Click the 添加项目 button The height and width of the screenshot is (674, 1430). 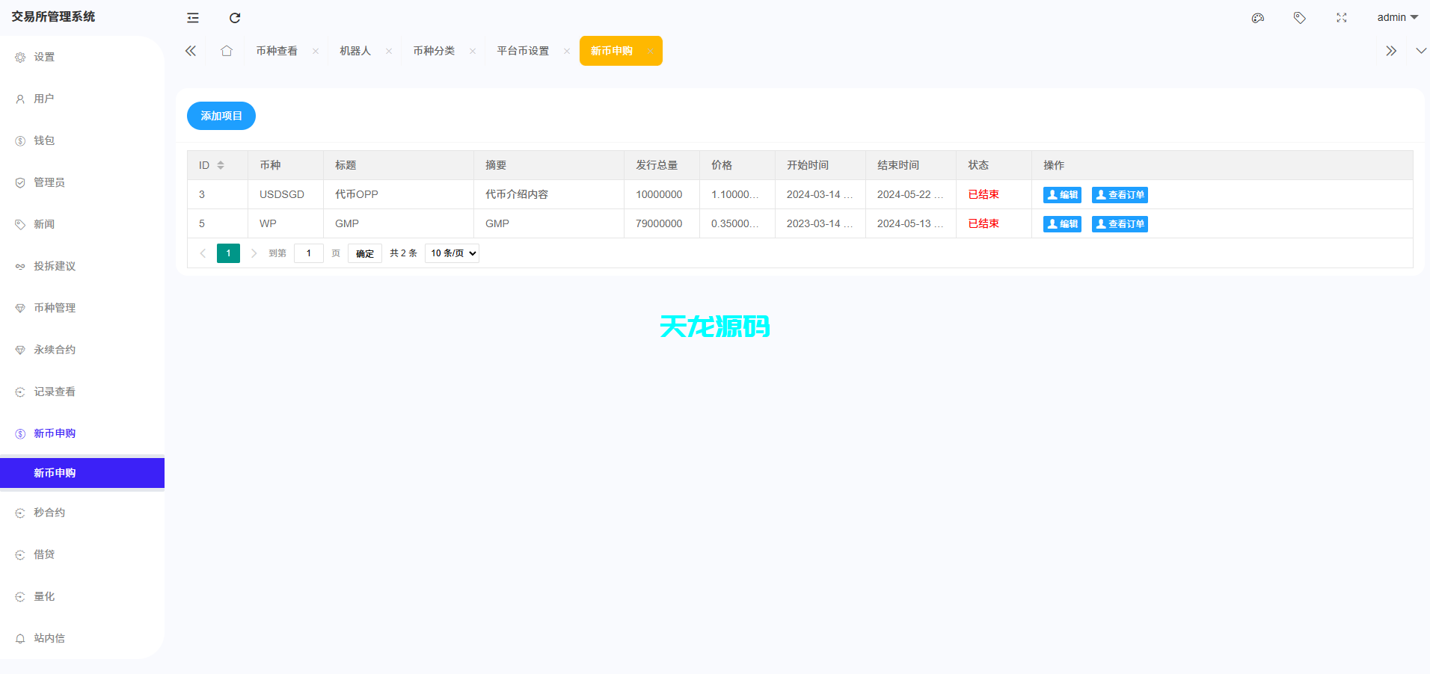pyautogui.click(x=221, y=116)
